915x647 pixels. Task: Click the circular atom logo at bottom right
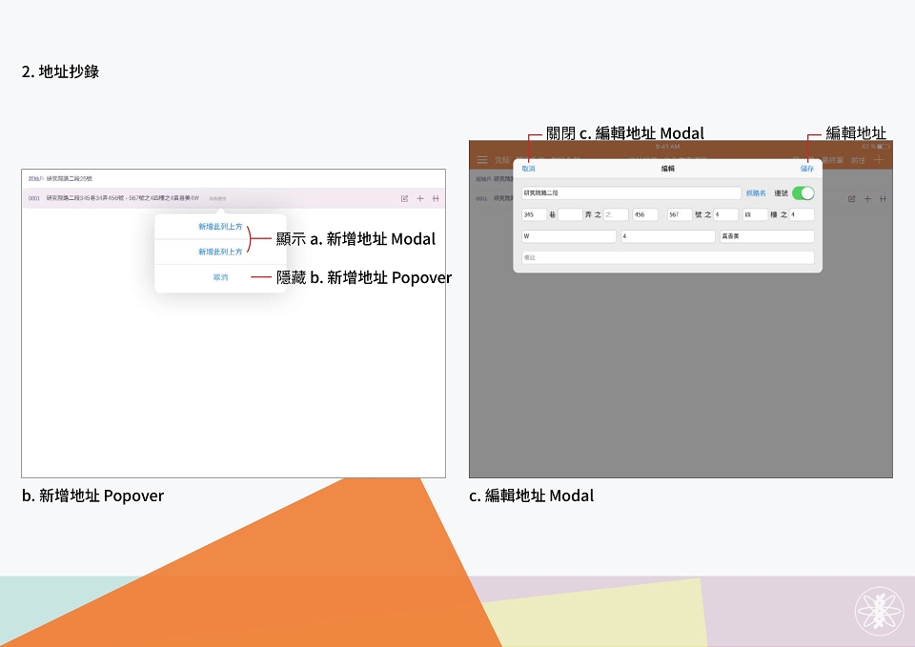click(880, 611)
